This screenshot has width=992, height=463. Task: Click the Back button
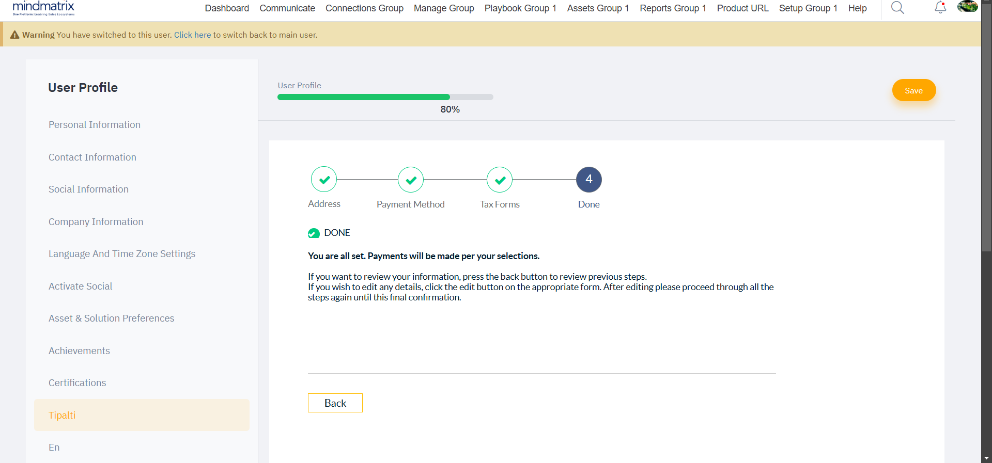pos(335,403)
